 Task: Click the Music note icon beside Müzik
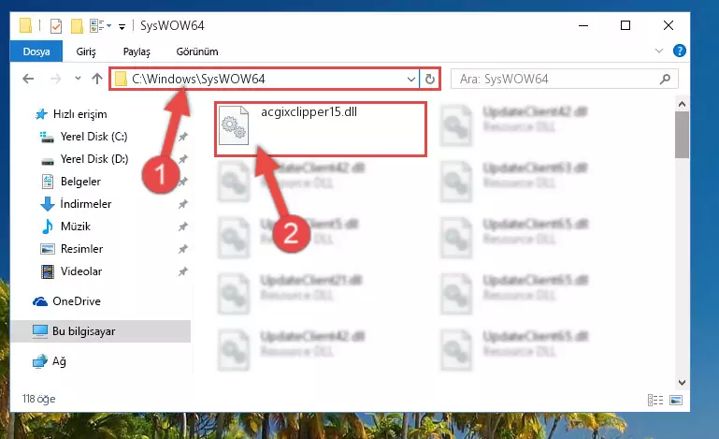click(x=48, y=227)
